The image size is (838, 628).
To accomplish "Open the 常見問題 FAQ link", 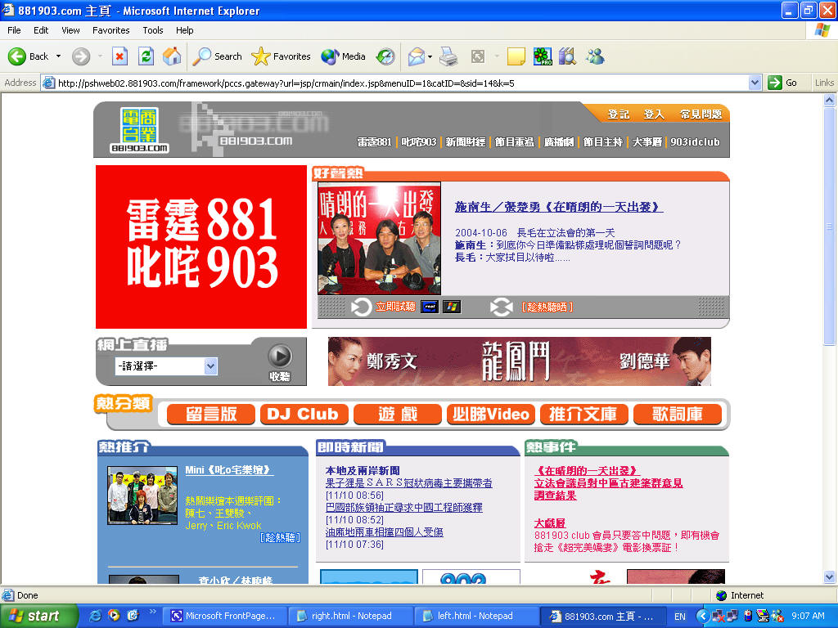I will point(701,114).
